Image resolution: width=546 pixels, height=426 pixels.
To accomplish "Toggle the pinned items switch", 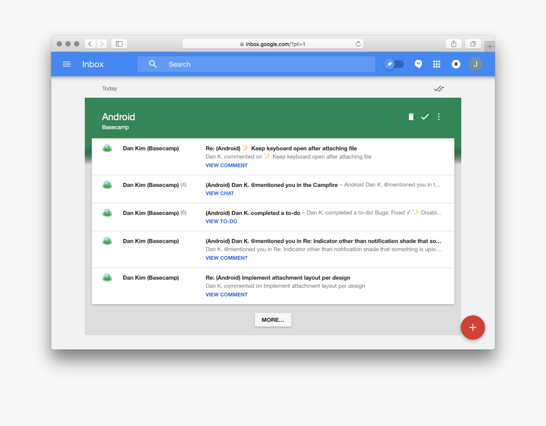I will 394,64.
